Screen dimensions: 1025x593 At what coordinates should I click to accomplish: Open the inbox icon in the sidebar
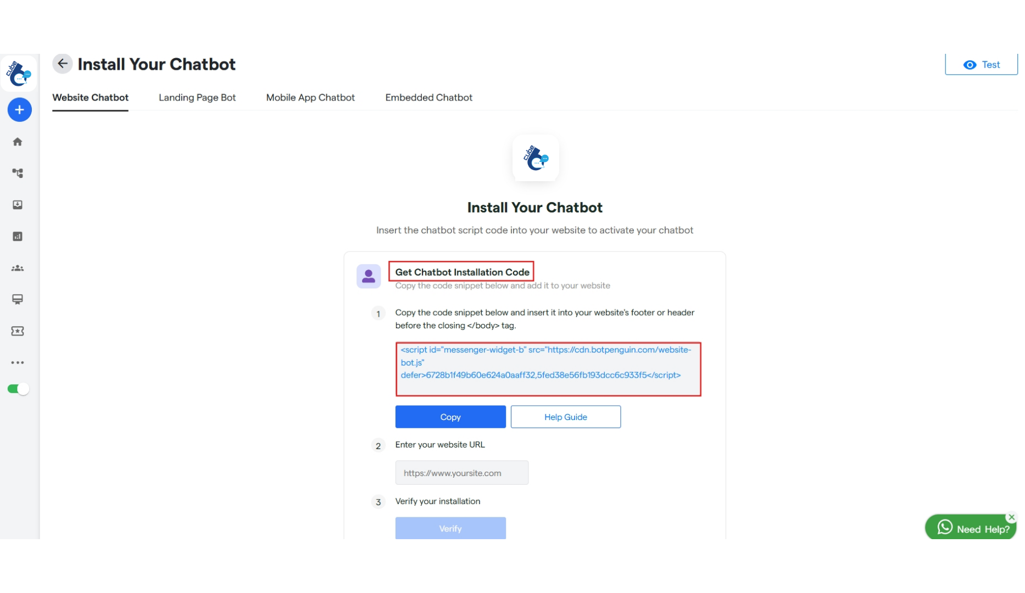click(18, 205)
